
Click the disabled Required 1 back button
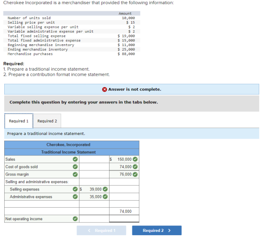(x=102, y=230)
